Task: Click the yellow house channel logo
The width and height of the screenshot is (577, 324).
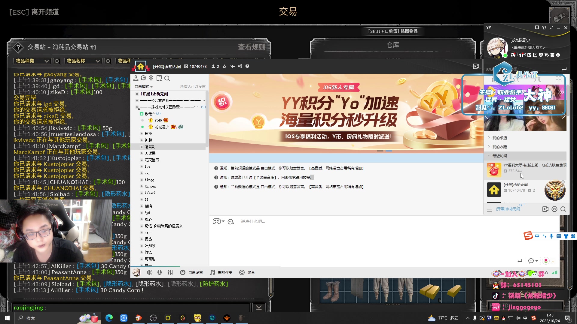Action: [x=141, y=66]
